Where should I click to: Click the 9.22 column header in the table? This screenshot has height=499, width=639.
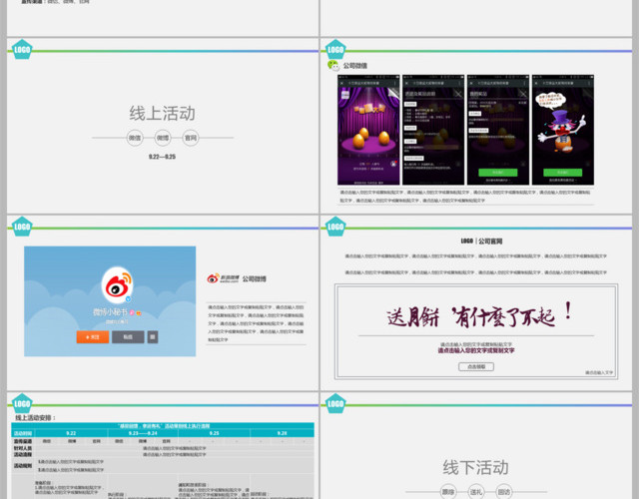click(71, 433)
